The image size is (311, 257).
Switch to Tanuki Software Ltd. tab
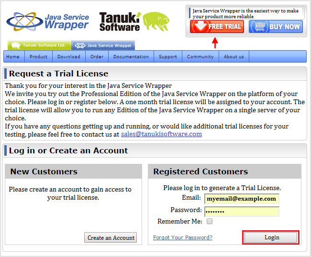[39, 45]
